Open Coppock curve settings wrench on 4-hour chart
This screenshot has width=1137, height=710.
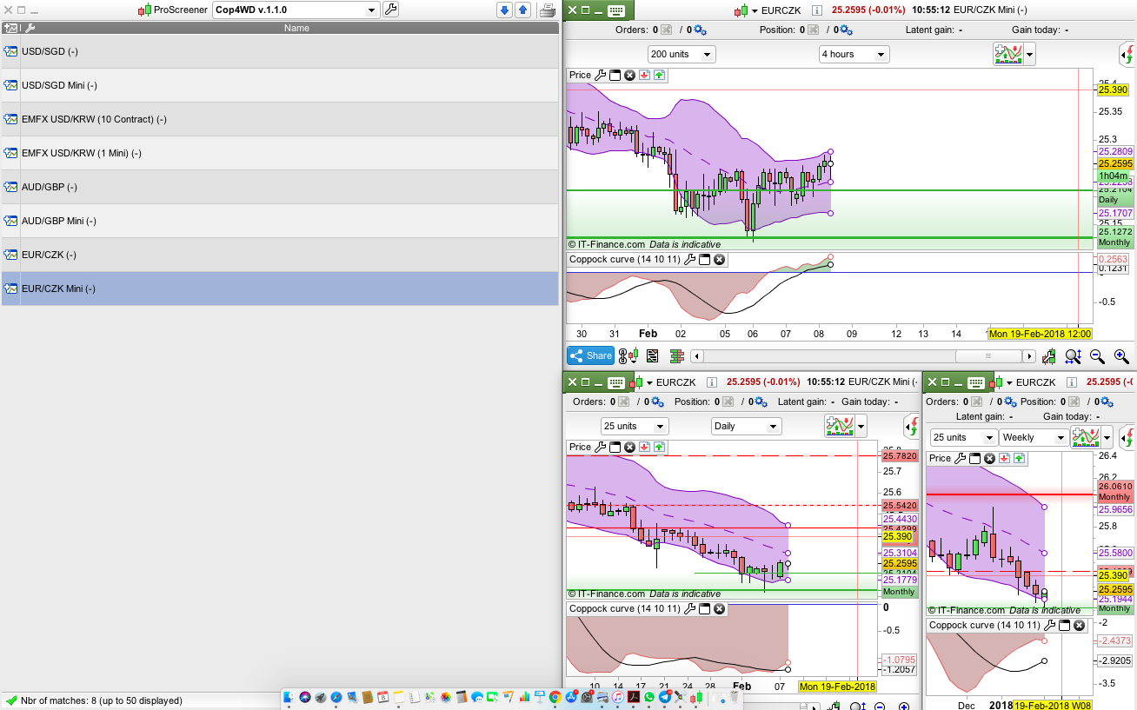point(690,260)
